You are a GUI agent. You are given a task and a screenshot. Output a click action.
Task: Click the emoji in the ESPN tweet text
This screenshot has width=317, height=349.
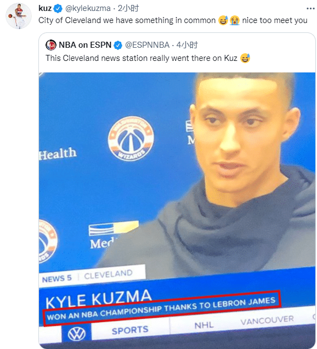click(245, 58)
